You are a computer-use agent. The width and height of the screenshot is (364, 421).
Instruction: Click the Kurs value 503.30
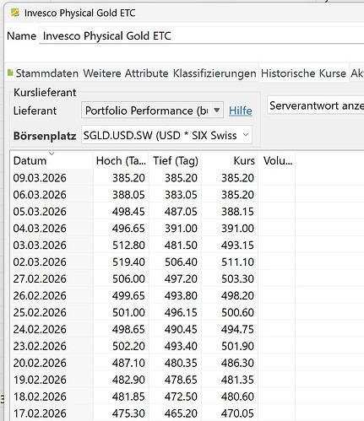tap(237, 279)
